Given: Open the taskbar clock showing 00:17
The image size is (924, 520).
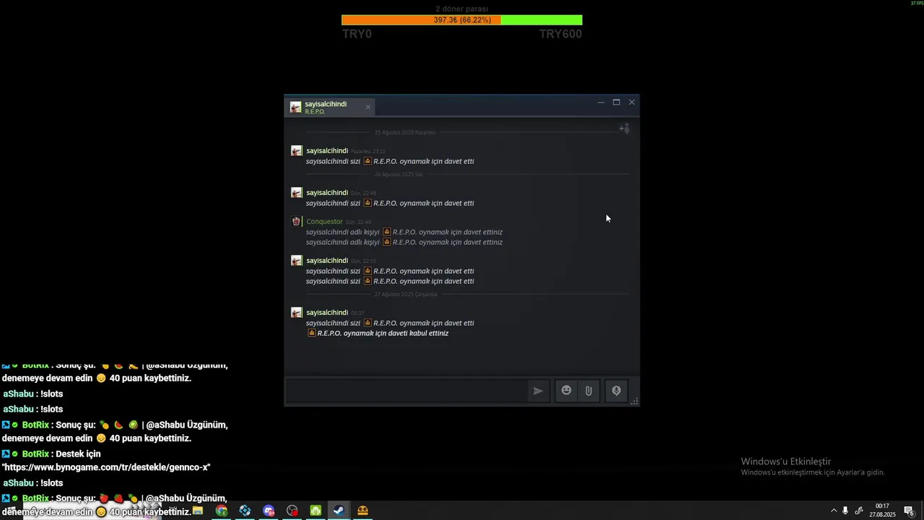Looking at the screenshot, I should (882, 511).
